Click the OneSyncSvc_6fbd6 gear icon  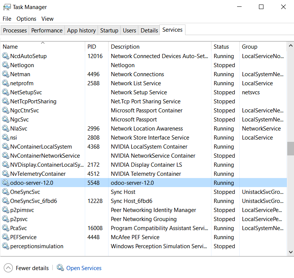6,201
